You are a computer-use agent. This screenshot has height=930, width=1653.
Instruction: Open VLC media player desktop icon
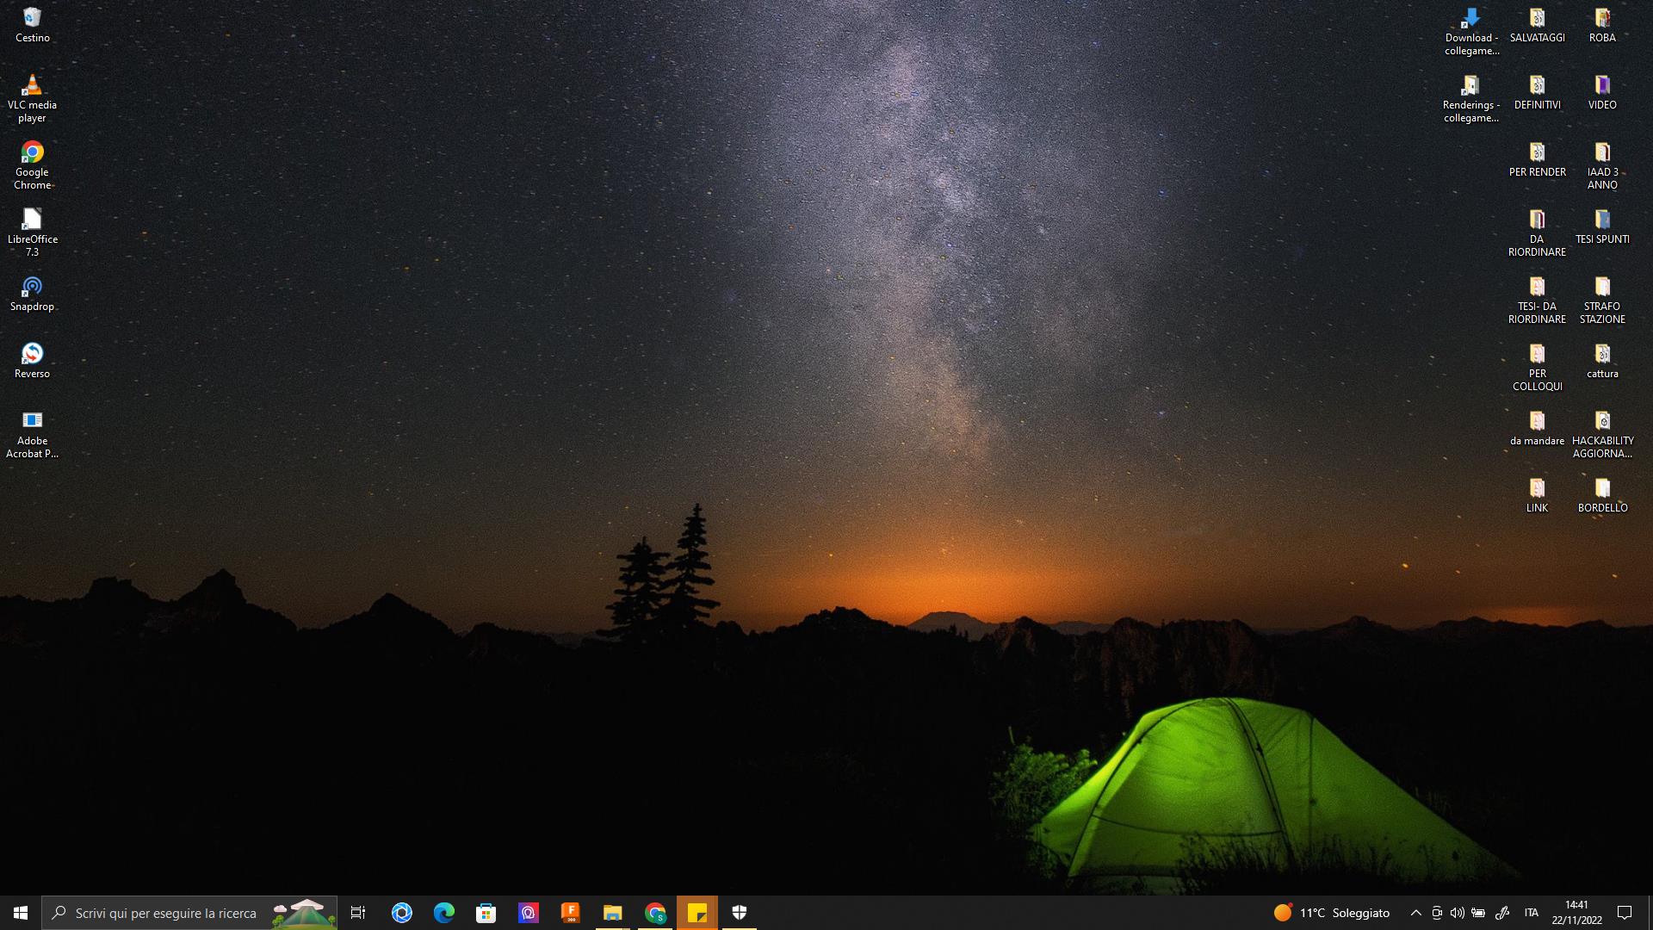pyautogui.click(x=32, y=86)
